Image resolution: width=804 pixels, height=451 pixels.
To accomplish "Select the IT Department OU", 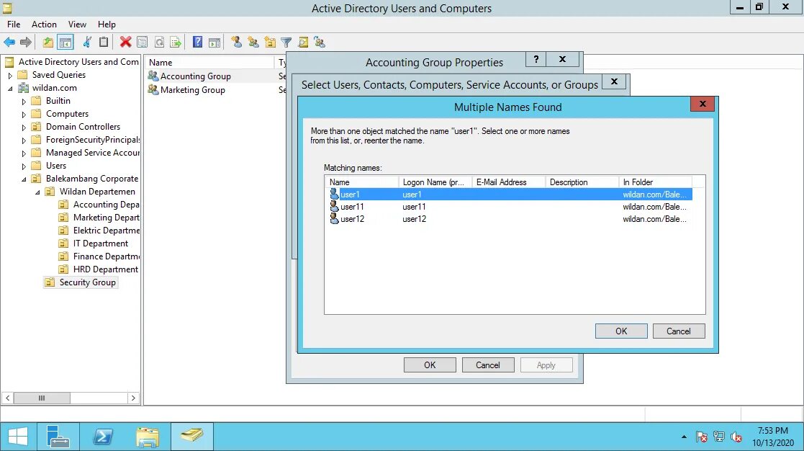I will tap(101, 244).
